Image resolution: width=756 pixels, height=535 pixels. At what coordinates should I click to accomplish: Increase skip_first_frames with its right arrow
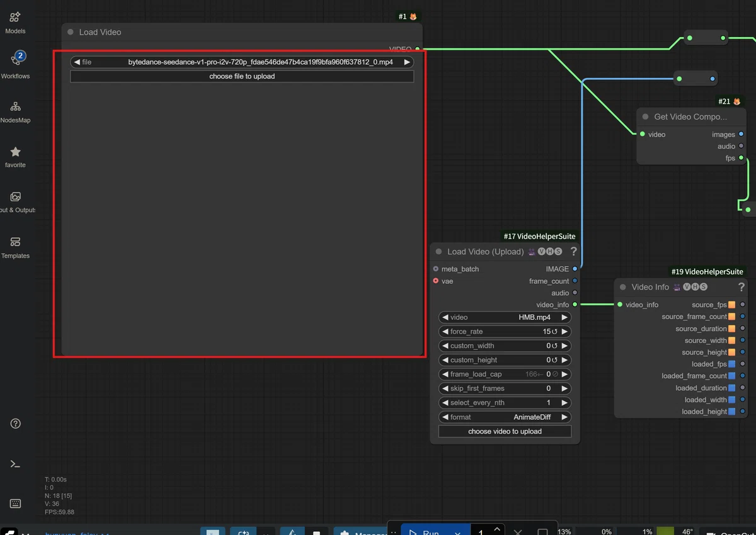coord(564,388)
